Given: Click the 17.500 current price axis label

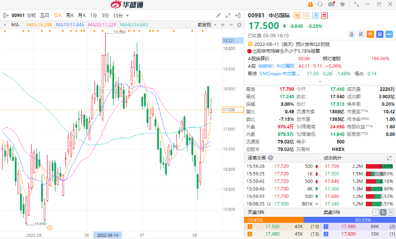Looking at the screenshot, I should click(233, 110).
